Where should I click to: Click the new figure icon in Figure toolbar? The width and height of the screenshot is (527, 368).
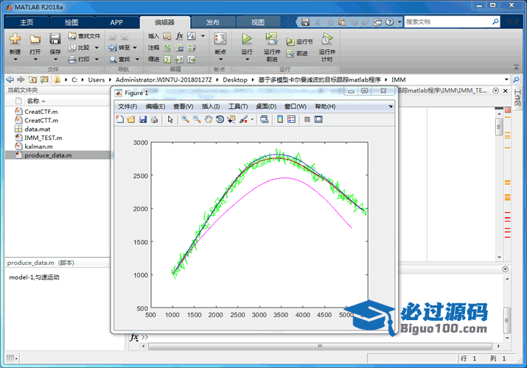pyautogui.click(x=120, y=119)
